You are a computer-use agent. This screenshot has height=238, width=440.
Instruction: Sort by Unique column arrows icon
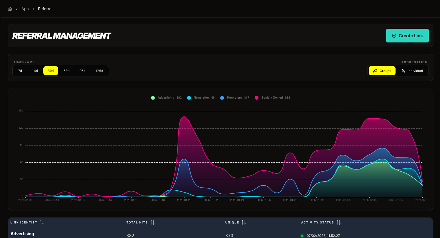tap(244, 222)
